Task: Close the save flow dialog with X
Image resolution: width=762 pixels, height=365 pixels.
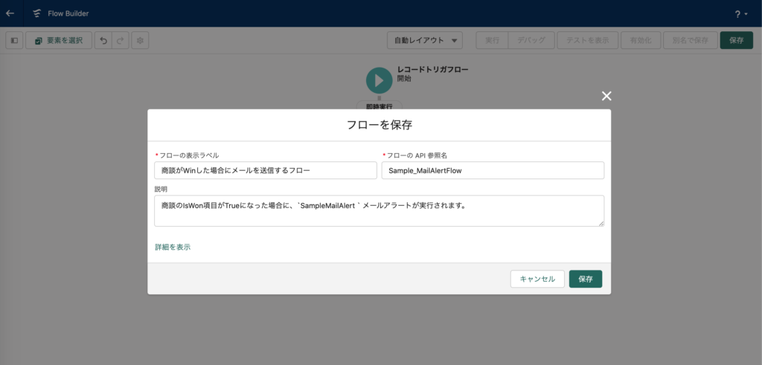Action: click(x=606, y=96)
